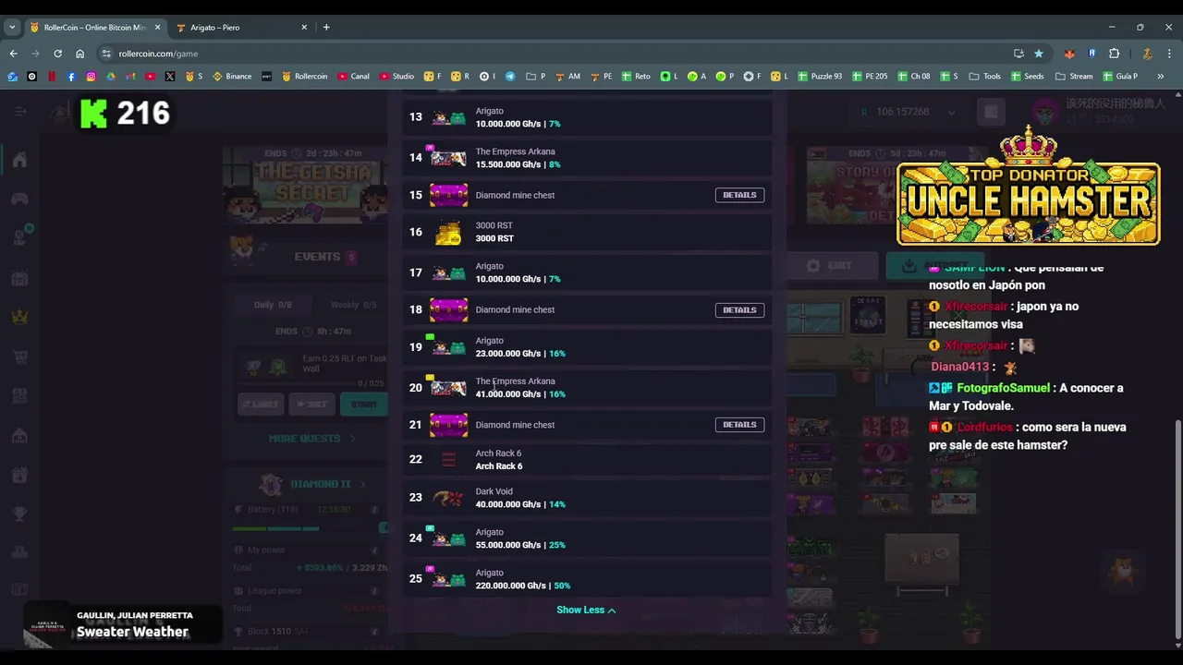This screenshot has height=665, width=1183.
Task: Select the Weekly 0/5 quests tab
Action: coord(352,305)
